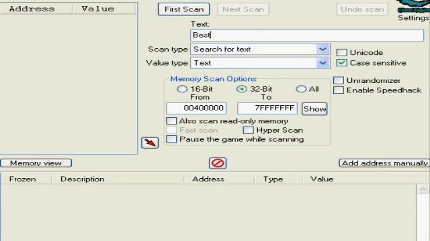Check Also scan read-only memory
This screenshot has width=430, height=241.
click(171, 120)
